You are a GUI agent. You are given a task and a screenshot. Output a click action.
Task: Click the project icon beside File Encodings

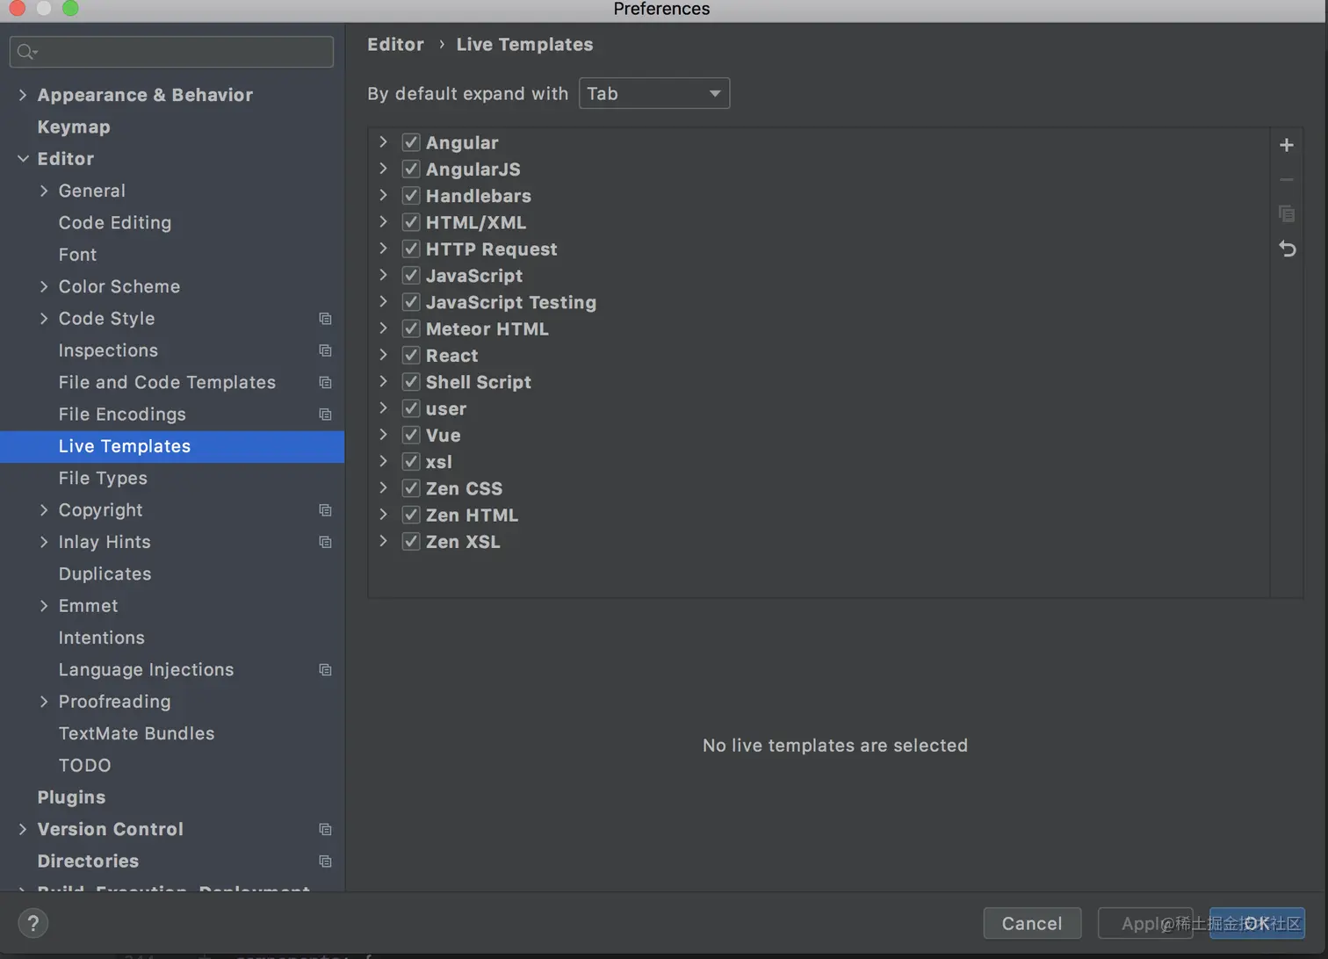(x=325, y=415)
